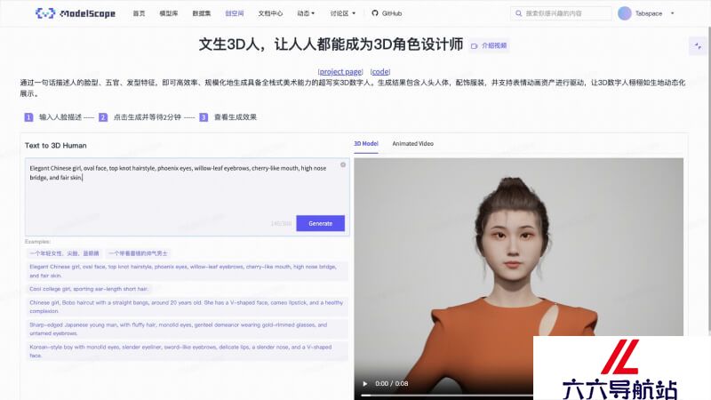Open the project page link
Screen dimensions: 711x400
(x=340, y=72)
